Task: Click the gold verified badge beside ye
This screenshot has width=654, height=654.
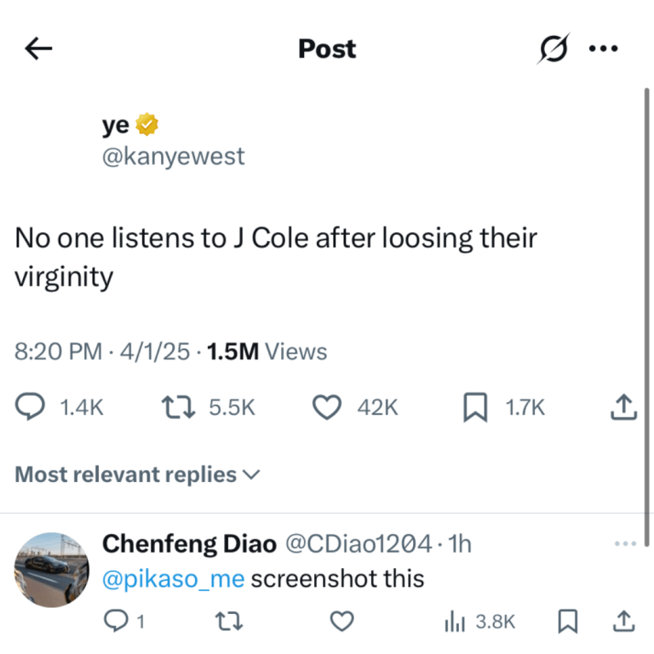Action: (x=147, y=126)
